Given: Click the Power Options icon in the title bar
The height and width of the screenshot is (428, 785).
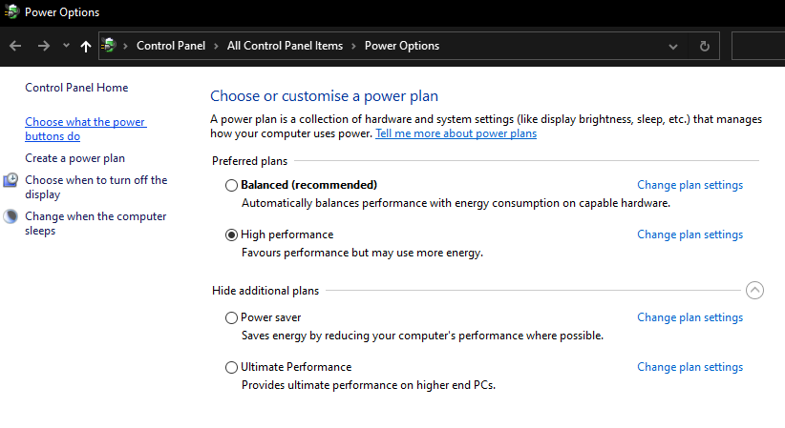Looking at the screenshot, I should pyautogui.click(x=11, y=11).
